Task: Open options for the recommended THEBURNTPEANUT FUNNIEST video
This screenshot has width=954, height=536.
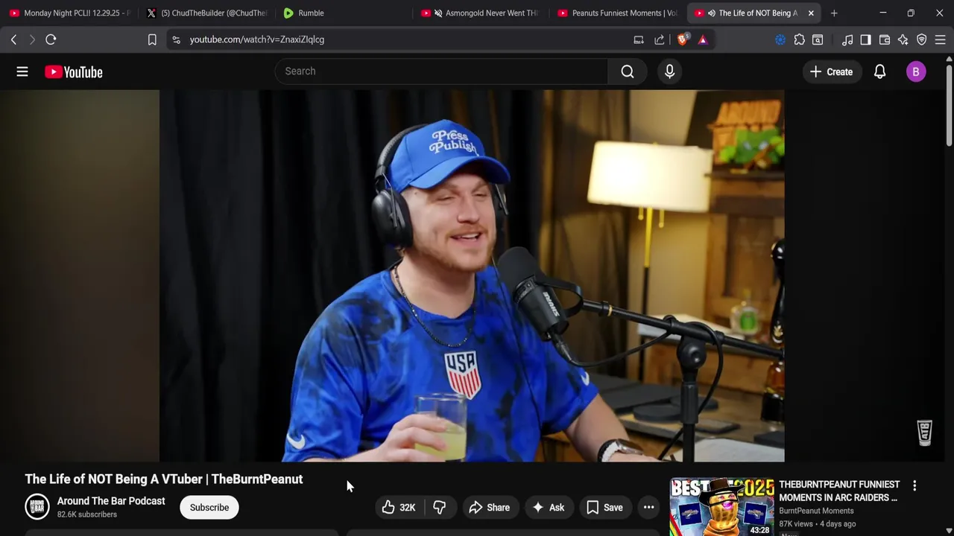Action: click(x=914, y=485)
